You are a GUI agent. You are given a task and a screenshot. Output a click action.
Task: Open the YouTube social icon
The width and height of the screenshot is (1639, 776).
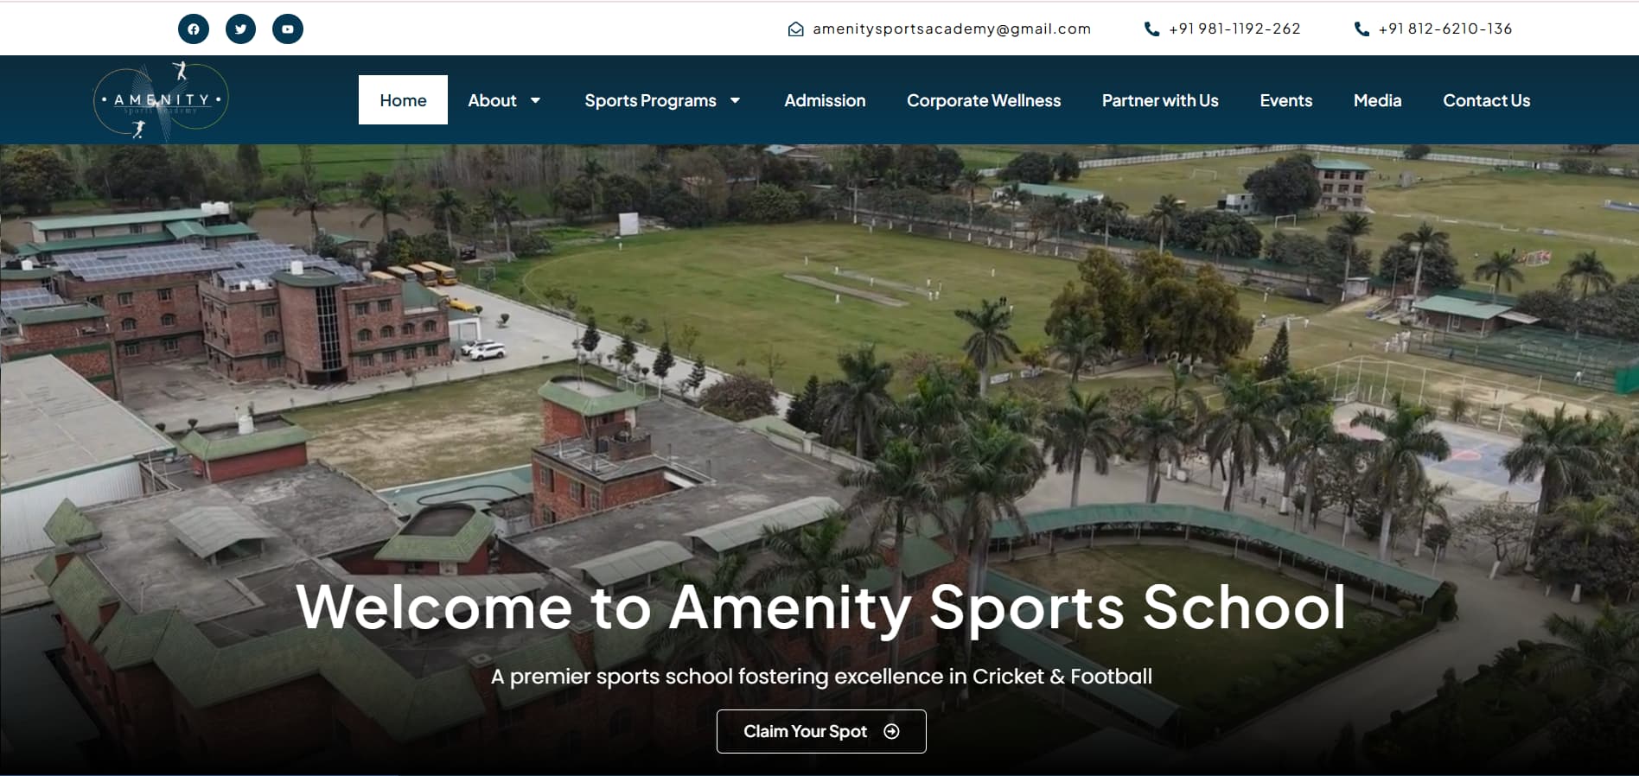click(288, 29)
